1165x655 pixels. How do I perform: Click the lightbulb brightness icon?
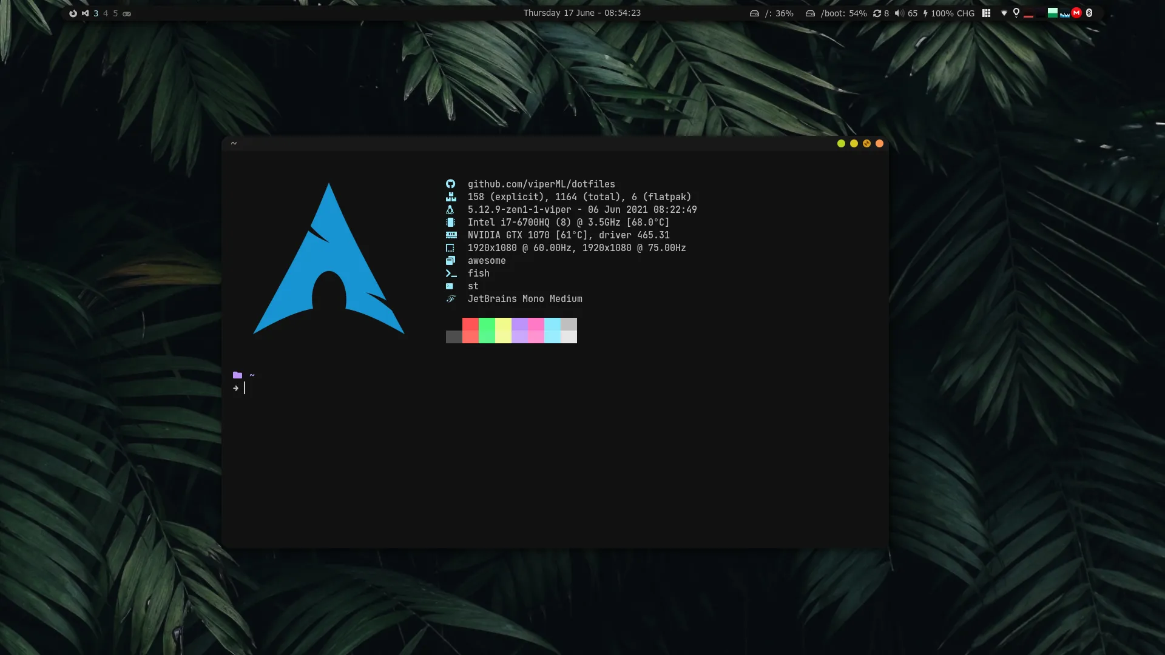coord(1016,13)
